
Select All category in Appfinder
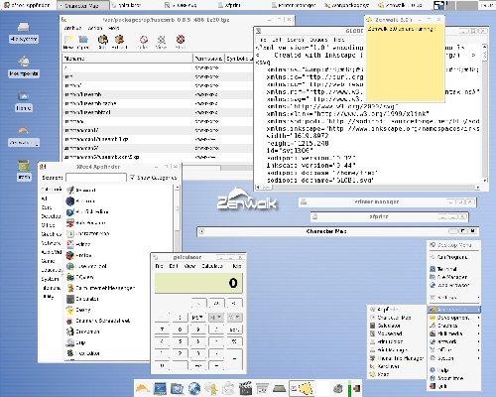(x=44, y=198)
